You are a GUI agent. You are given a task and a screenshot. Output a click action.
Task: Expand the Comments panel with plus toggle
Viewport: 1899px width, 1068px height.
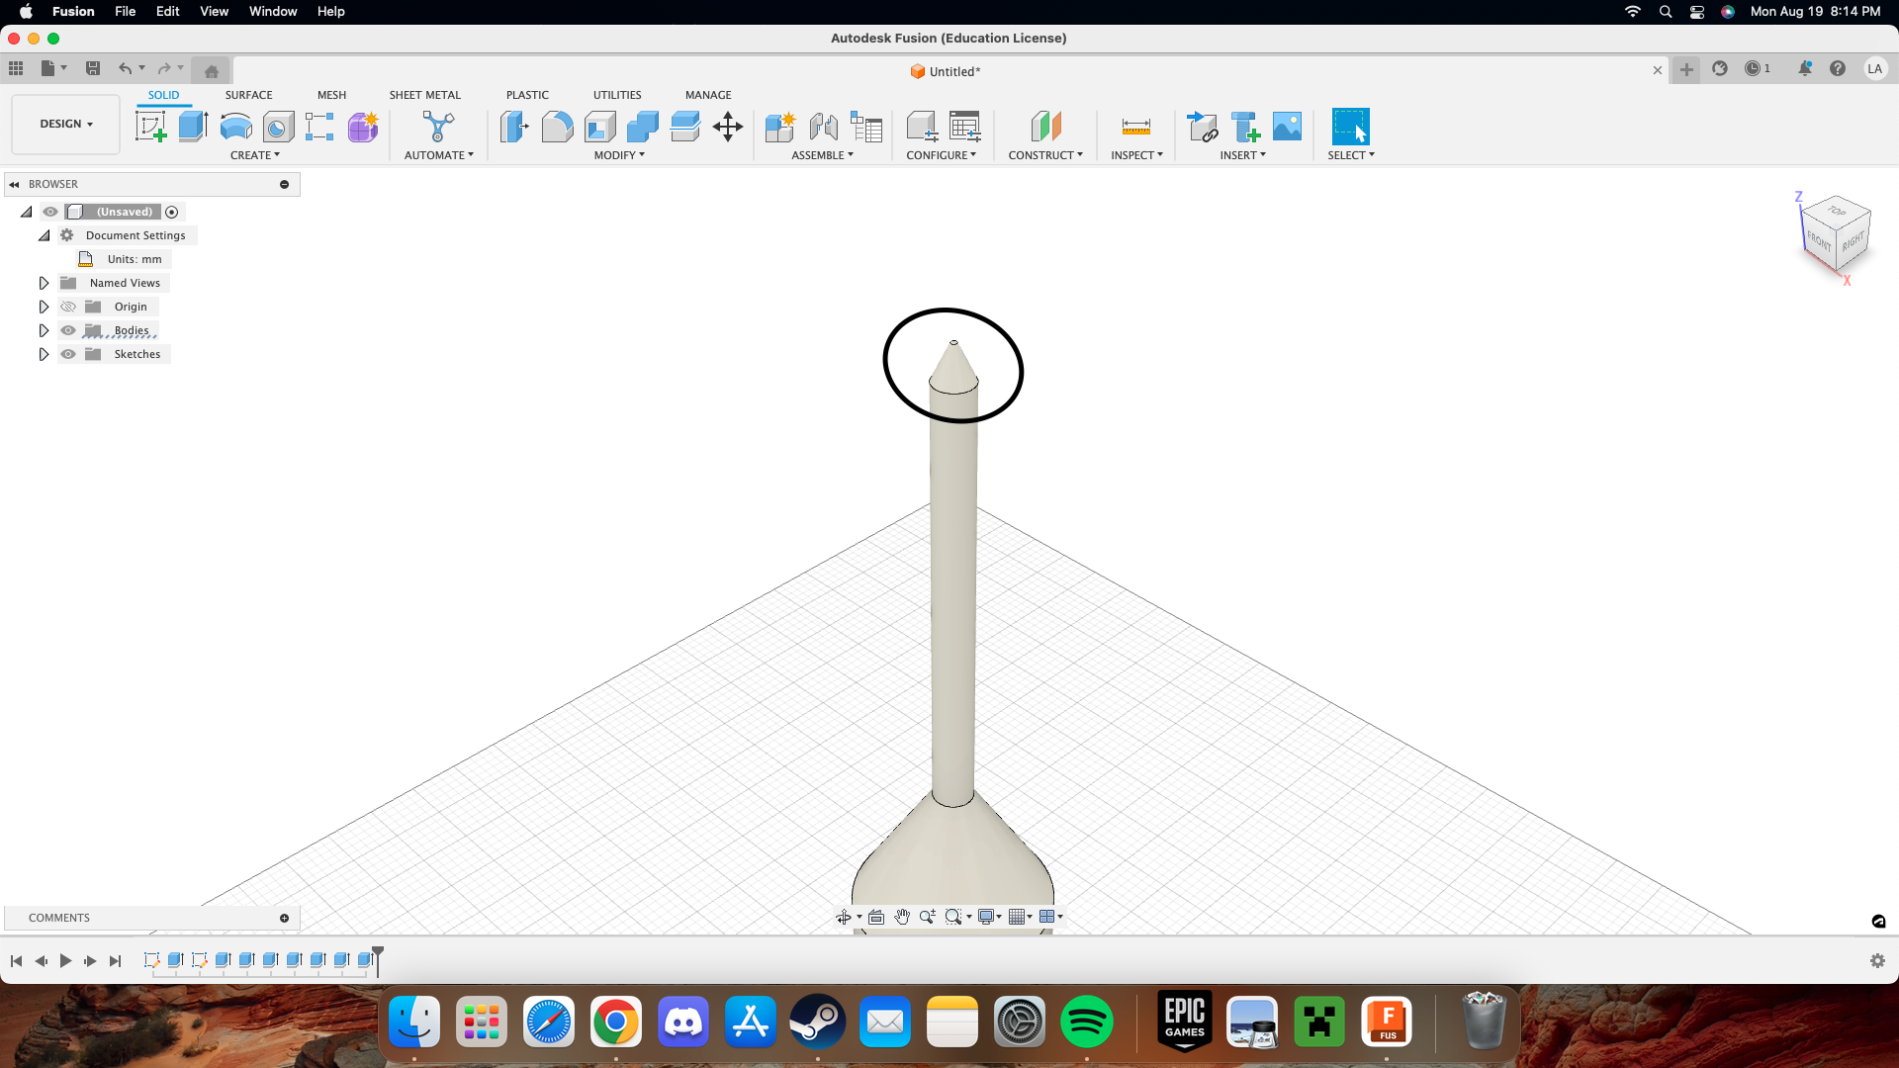click(284, 918)
